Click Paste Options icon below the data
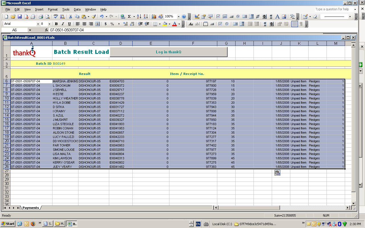The width and height of the screenshot is (365, 228). [x=277, y=173]
